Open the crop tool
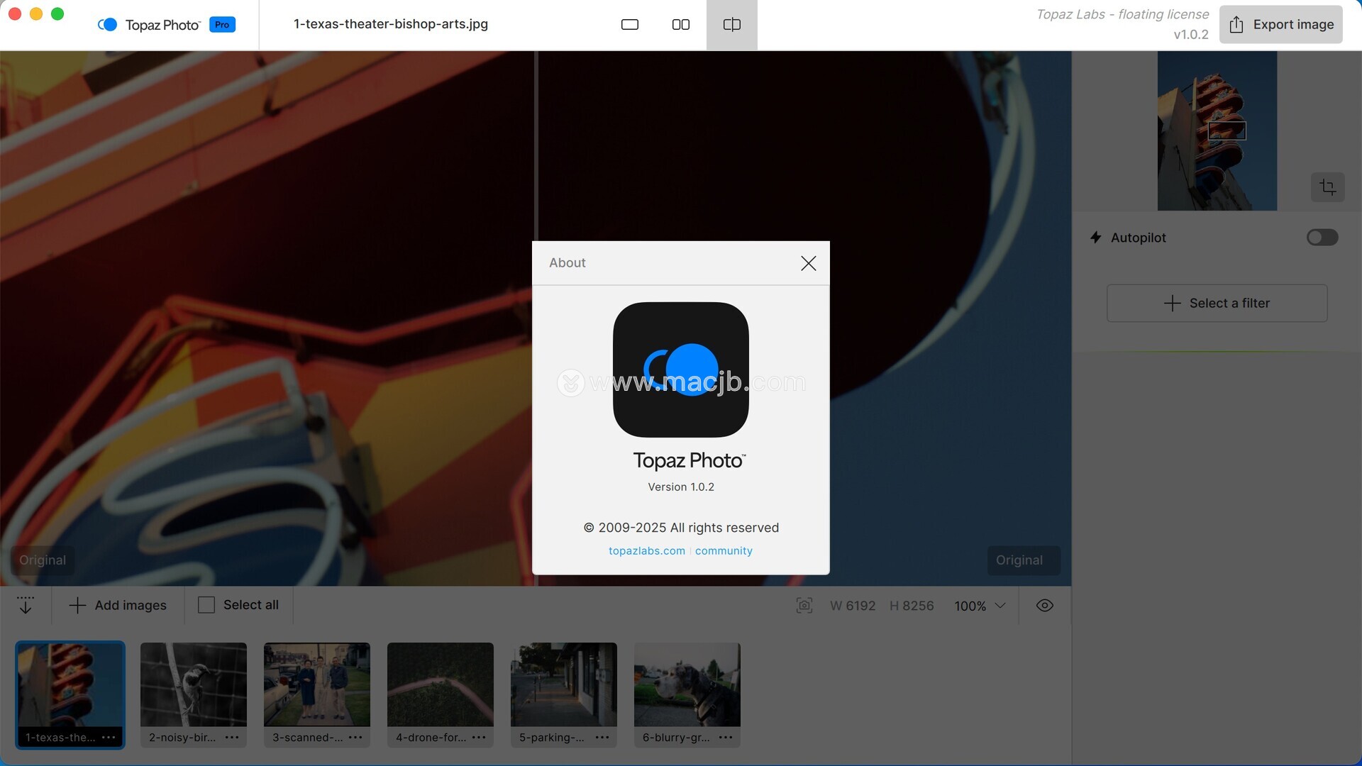The height and width of the screenshot is (766, 1362). pyautogui.click(x=1327, y=187)
